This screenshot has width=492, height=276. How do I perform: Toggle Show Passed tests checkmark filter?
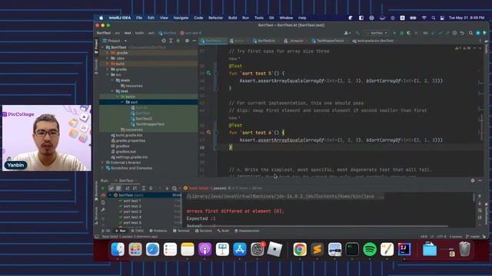pos(111,189)
